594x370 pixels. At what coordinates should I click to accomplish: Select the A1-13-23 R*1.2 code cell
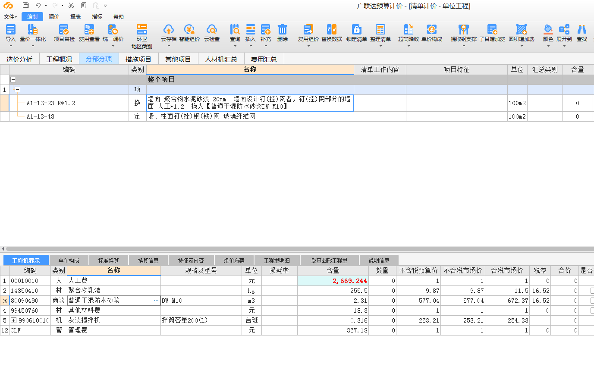[69, 103]
